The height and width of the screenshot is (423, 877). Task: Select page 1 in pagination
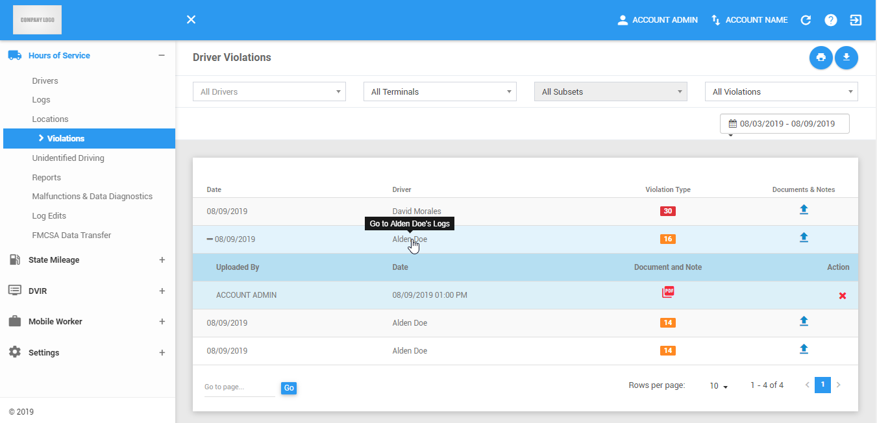click(x=822, y=385)
